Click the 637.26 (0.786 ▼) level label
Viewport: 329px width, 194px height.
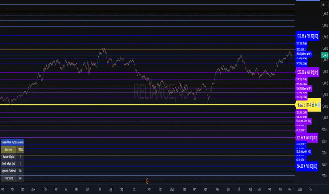click(x=301, y=160)
